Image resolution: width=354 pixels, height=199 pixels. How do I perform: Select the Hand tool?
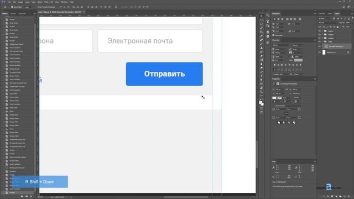261,88
